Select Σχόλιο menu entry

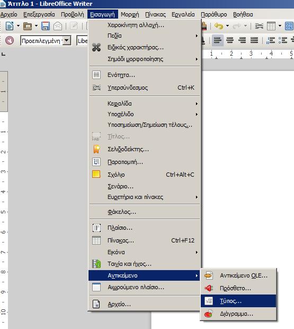(x=145, y=175)
